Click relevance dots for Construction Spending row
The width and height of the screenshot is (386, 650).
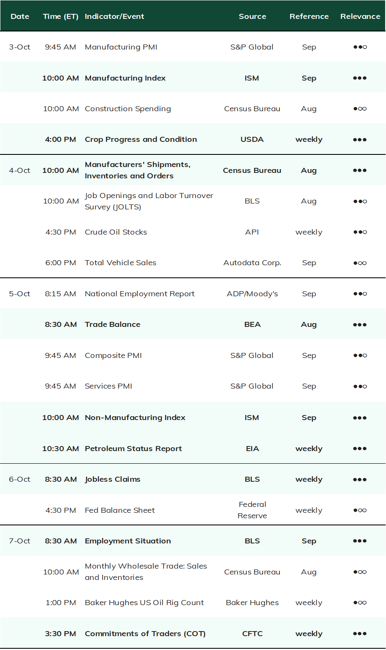(360, 109)
